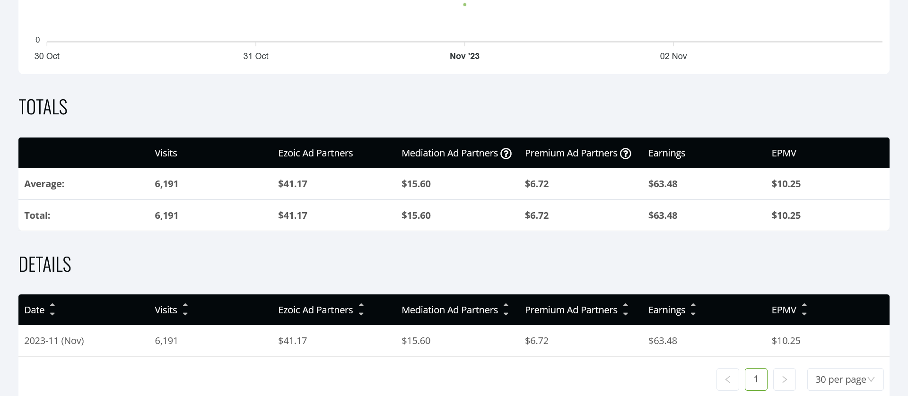Image resolution: width=908 pixels, height=396 pixels.
Task: Click the green data point on chart
Action: pyautogui.click(x=465, y=5)
